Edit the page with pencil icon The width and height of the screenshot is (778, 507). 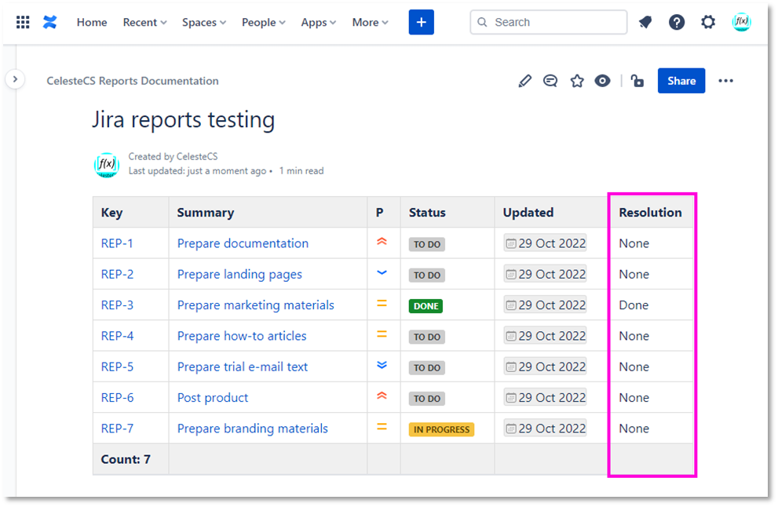pos(524,81)
